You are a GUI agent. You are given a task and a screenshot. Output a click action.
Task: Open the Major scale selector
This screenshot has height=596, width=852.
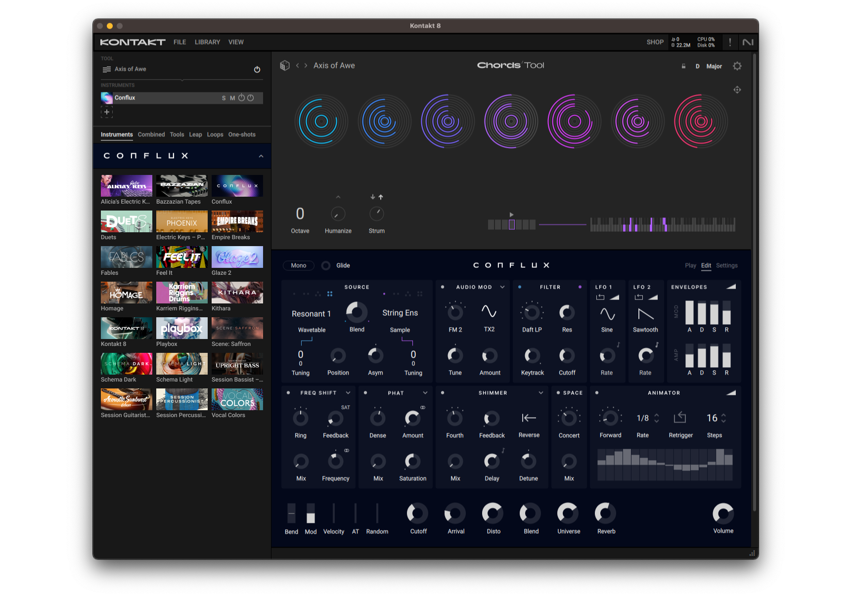pos(714,66)
